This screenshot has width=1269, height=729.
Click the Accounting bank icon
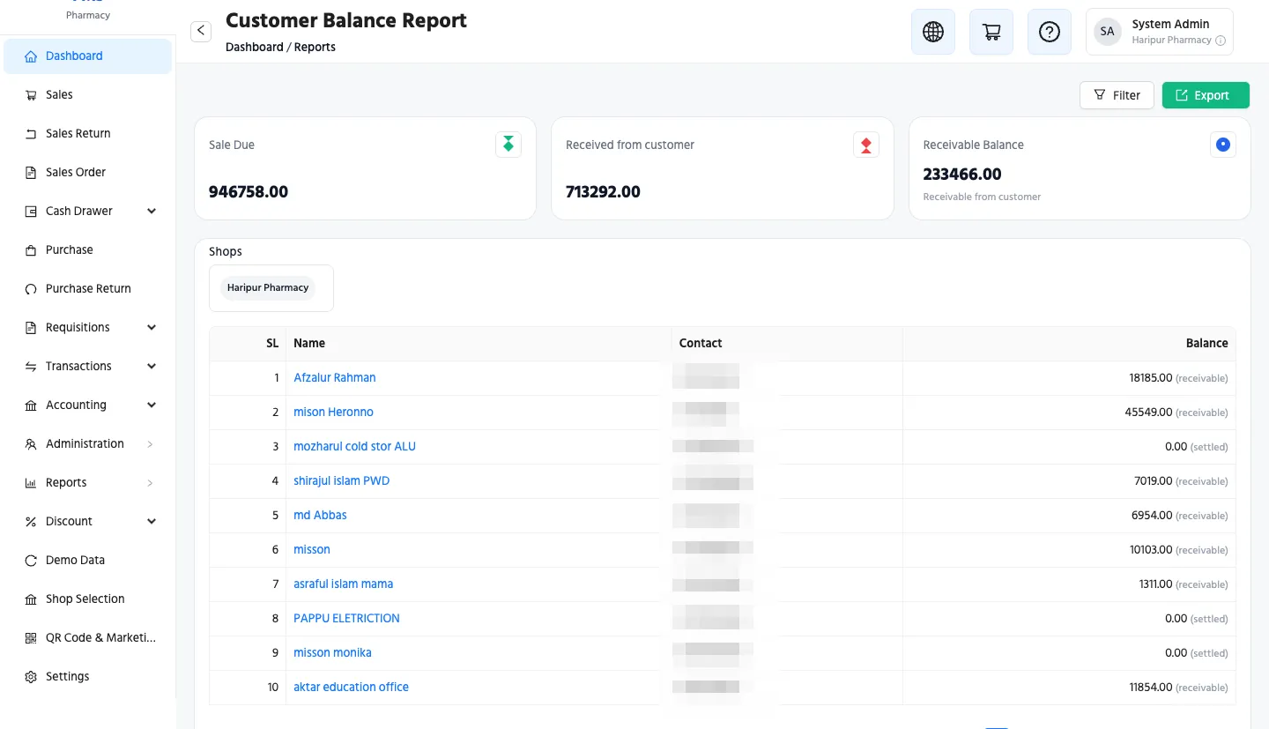[31, 405]
